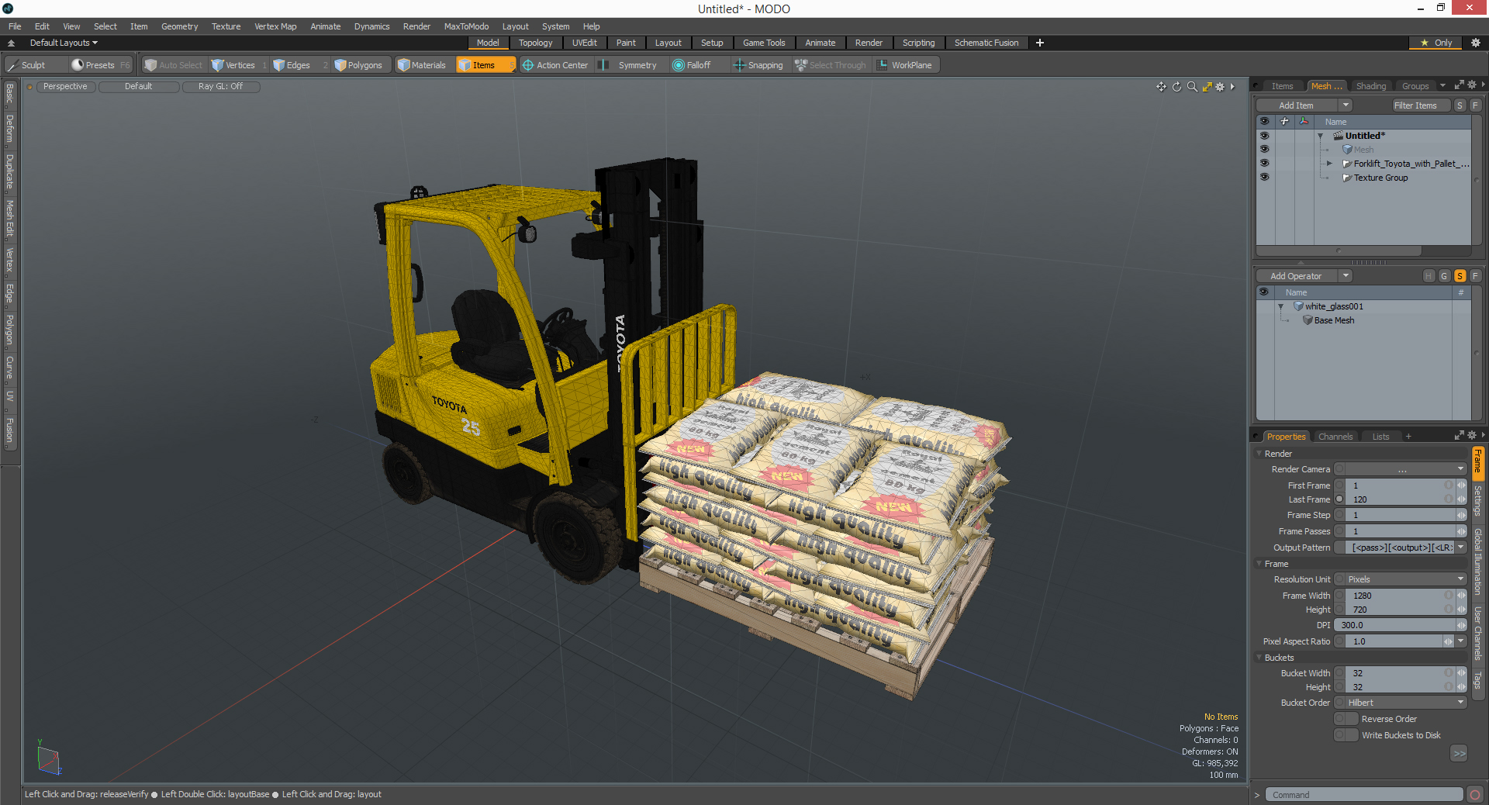The width and height of the screenshot is (1489, 805).
Task: Open the 3D viewport settings gear
Action: tap(1220, 87)
